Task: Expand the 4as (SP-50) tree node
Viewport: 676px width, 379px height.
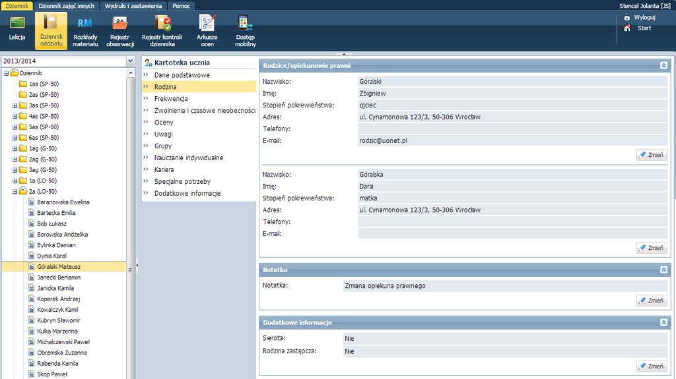Action: [x=15, y=116]
